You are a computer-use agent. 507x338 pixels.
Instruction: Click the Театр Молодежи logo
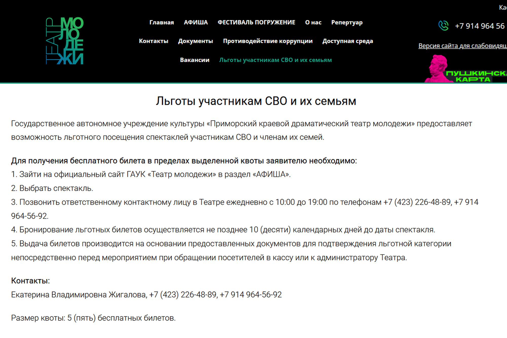[x=65, y=41]
